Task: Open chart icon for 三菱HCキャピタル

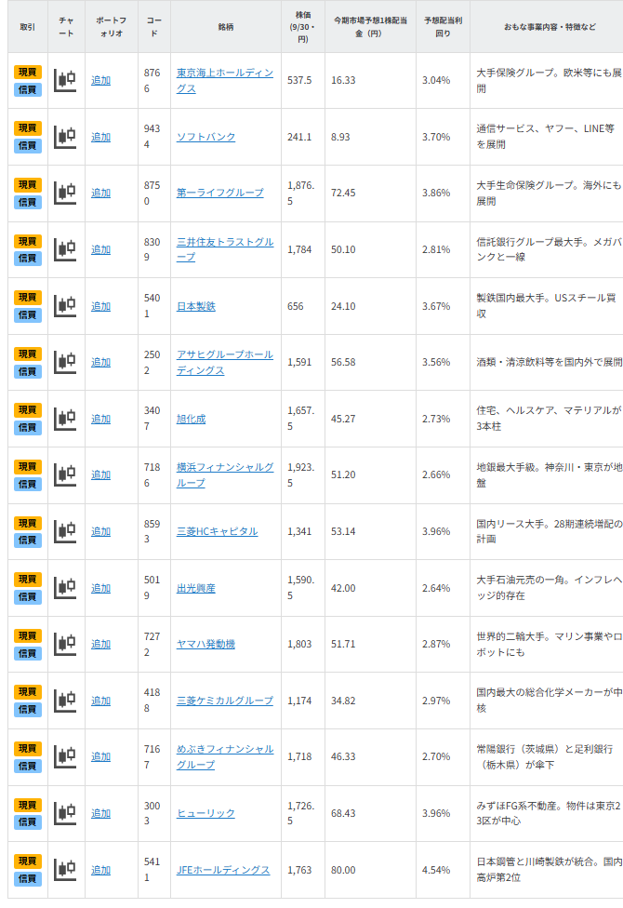Action: tap(65, 531)
